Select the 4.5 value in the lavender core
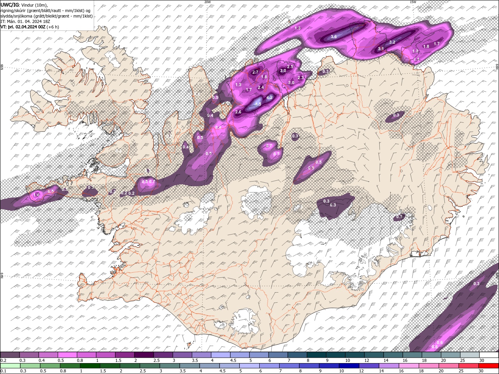 258,104
